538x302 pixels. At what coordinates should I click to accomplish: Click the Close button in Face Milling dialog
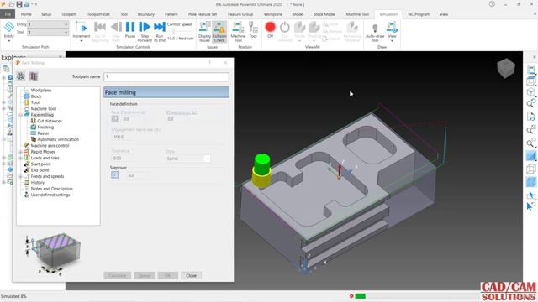[x=191, y=276]
